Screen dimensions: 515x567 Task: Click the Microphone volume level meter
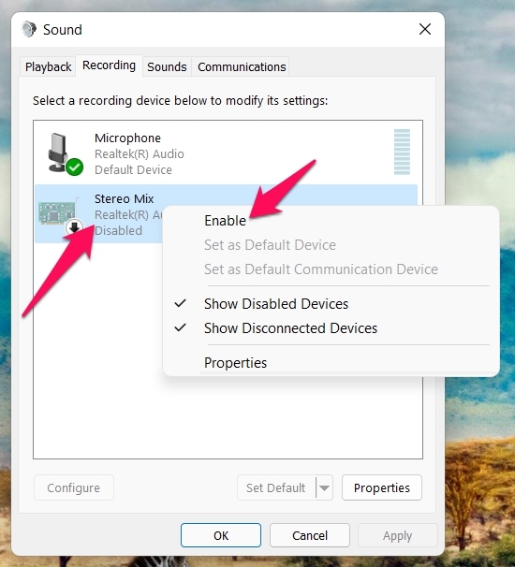[402, 152]
